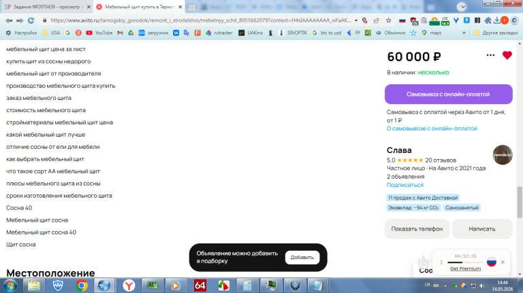The image size is (523, 293).
Task: Open the SINOPTIK bookmark
Action: [293, 33]
